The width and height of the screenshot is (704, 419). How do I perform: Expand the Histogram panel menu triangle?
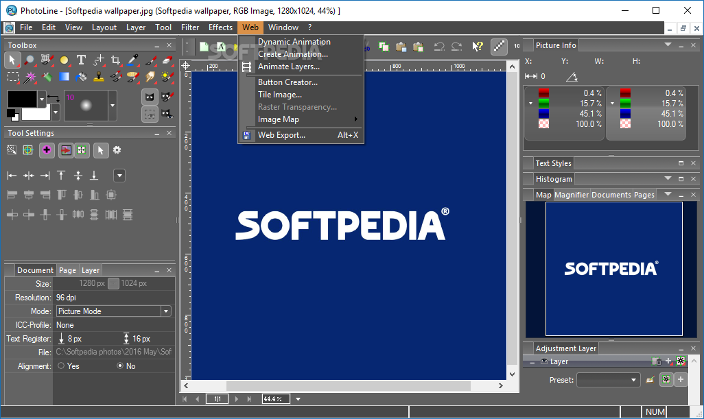pos(668,178)
